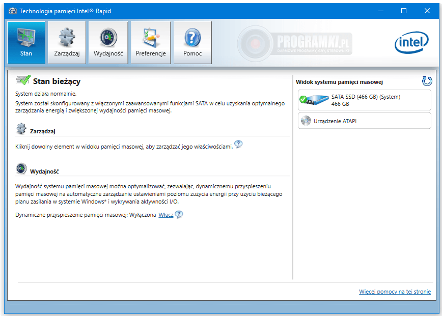
Task: Open Więcej pomocy na tej stronie link
Action: click(395, 292)
